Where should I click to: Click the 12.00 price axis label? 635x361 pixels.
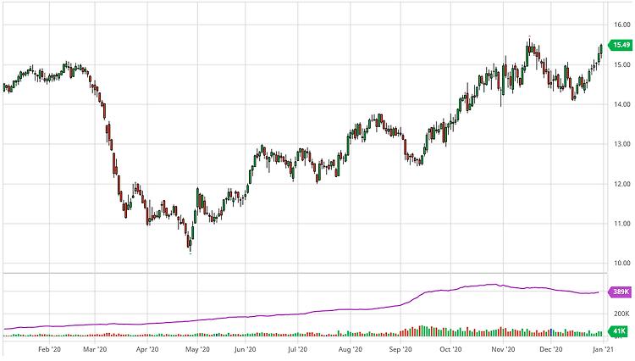point(621,184)
